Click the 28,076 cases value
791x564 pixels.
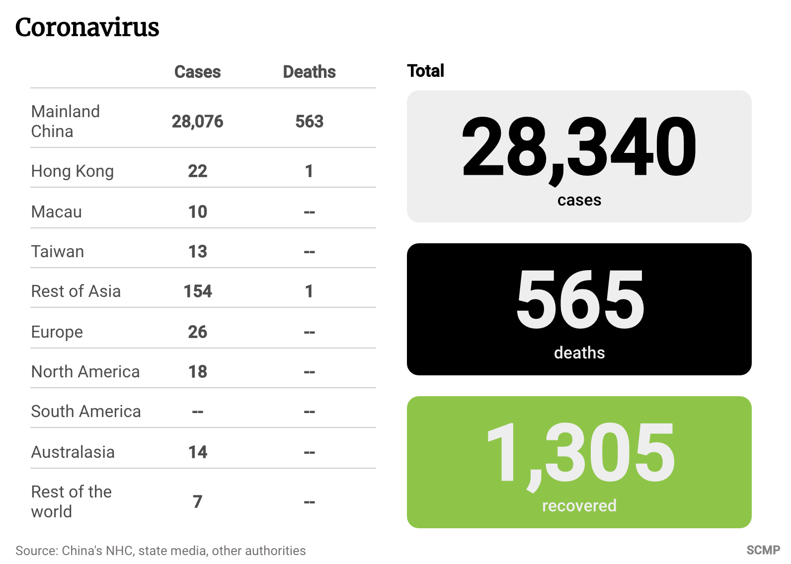coord(197,122)
